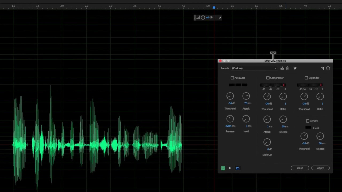The image size is (342, 192).
Task: Close Dynamics window with red button
Action: pyautogui.click(x=220, y=61)
